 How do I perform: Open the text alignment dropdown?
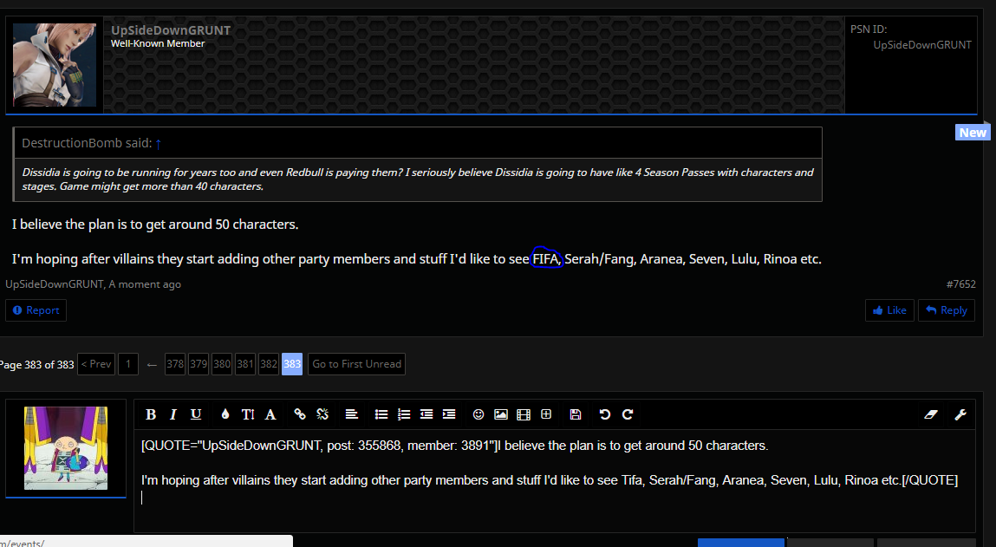pos(351,414)
